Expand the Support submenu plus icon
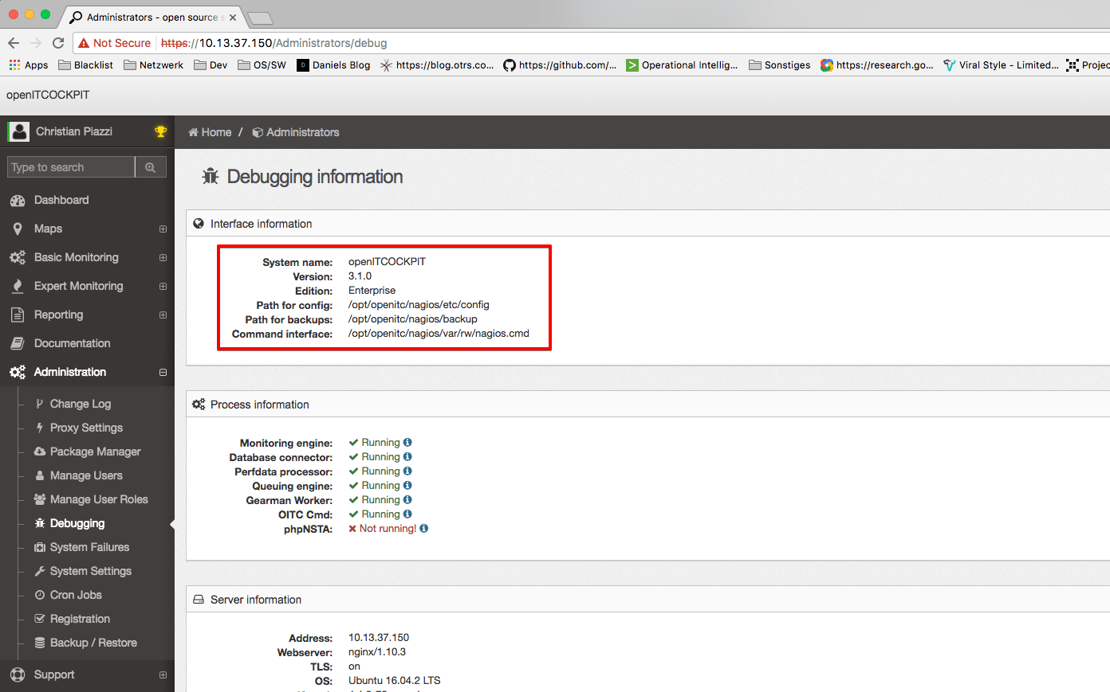 pos(163,675)
